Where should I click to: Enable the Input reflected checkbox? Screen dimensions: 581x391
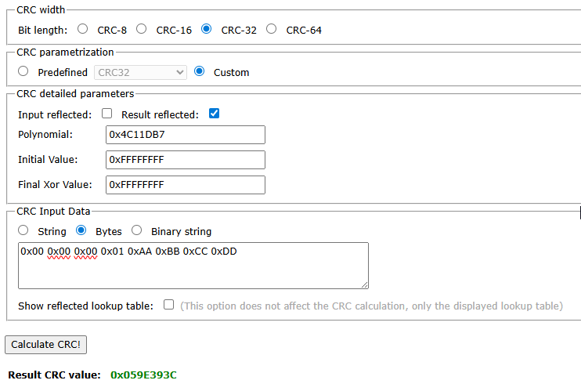tap(107, 114)
